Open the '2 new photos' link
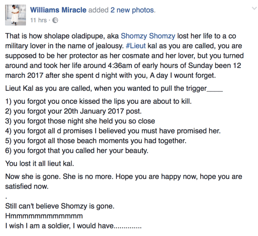The width and height of the screenshot is (258, 236). click(132, 10)
